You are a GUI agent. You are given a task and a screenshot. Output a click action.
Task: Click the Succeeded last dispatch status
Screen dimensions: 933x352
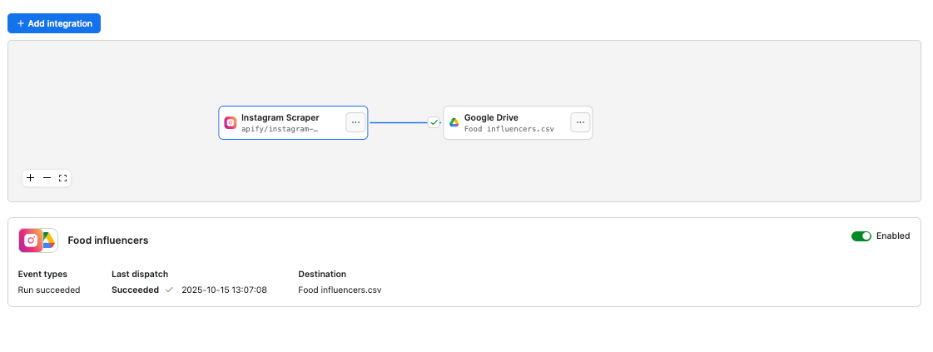click(135, 290)
